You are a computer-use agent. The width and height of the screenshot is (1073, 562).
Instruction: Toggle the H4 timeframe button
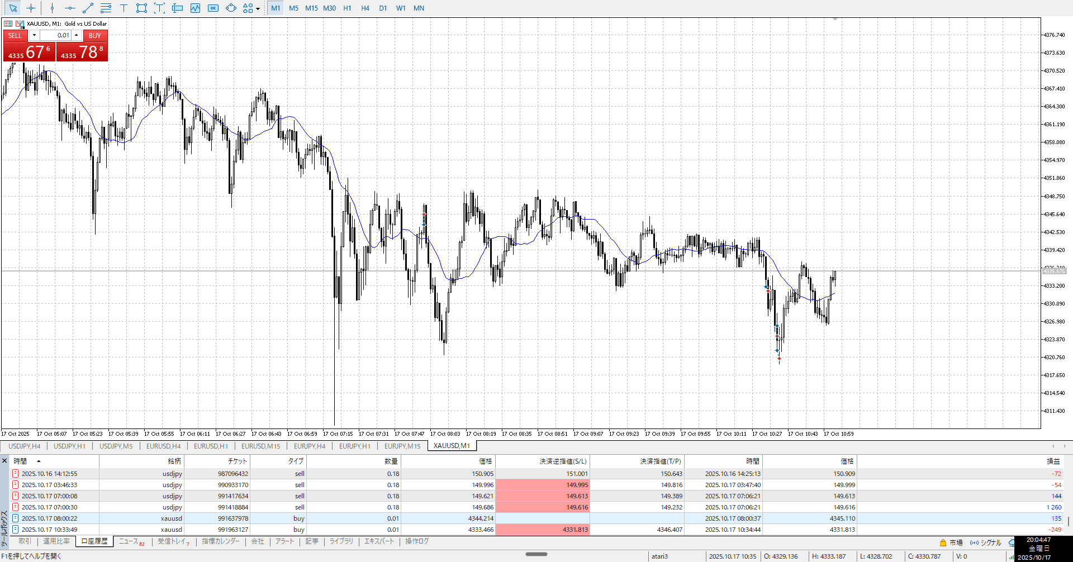pyautogui.click(x=365, y=8)
